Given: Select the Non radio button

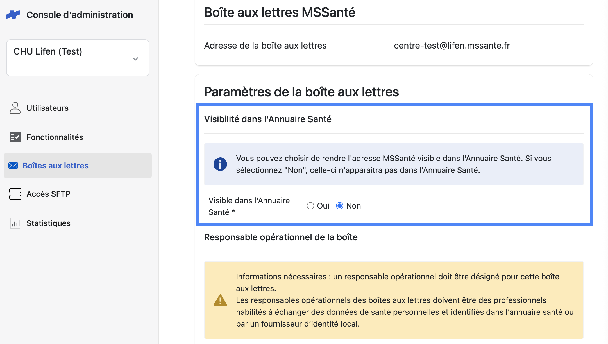Looking at the screenshot, I should pyautogui.click(x=340, y=206).
